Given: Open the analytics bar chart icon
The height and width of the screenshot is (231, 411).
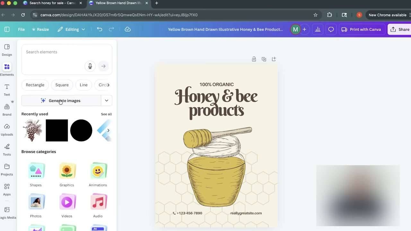Looking at the screenshot, I should point(318,29).
